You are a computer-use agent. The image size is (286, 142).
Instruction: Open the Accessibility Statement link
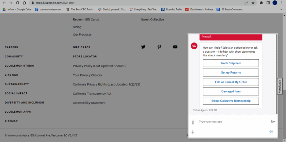pyautogui.click(x=89, y=103)
